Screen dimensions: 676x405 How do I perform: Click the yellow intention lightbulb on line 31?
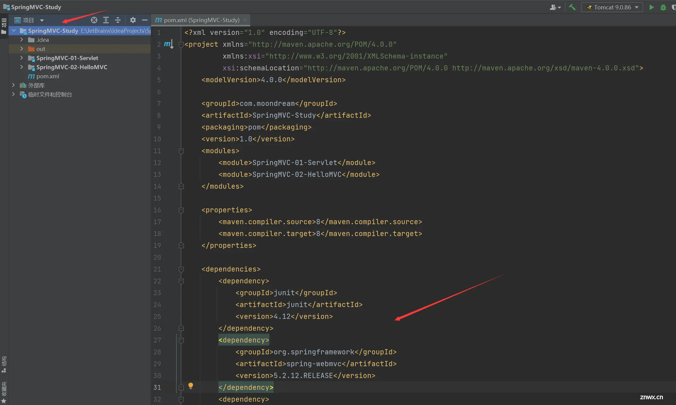coord(190,386)
